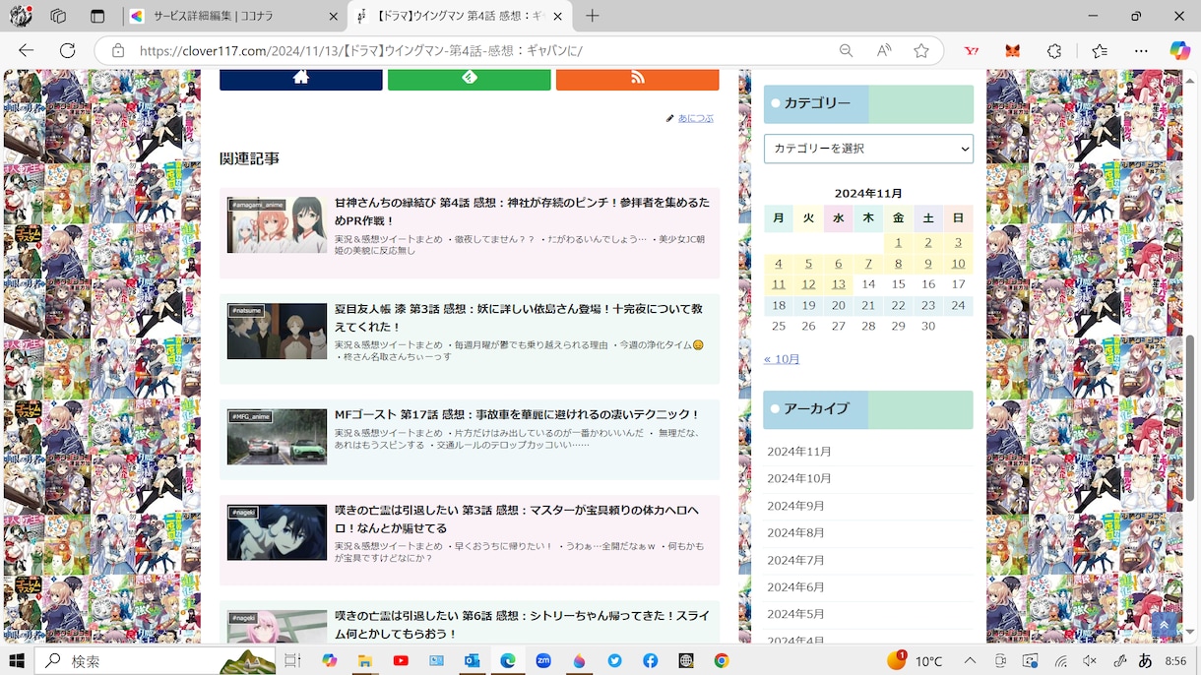Open the extensions puzzle icon
This screenshot has width=1201, height=675.
click(x=1054, y=50)
